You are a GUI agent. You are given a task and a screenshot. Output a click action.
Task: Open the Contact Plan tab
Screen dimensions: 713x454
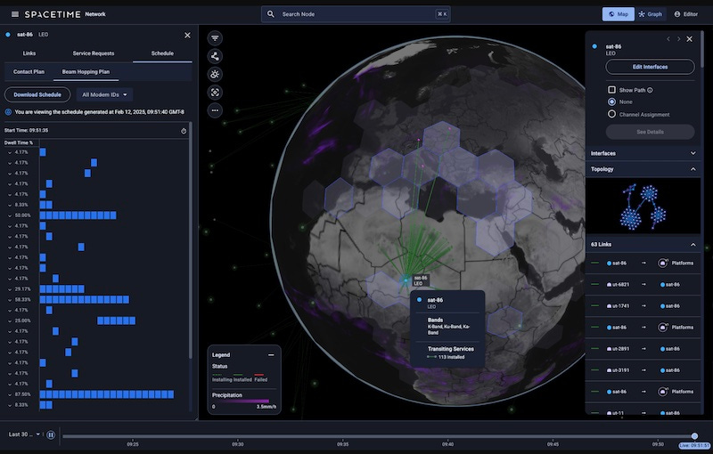(x=27, y=71)
